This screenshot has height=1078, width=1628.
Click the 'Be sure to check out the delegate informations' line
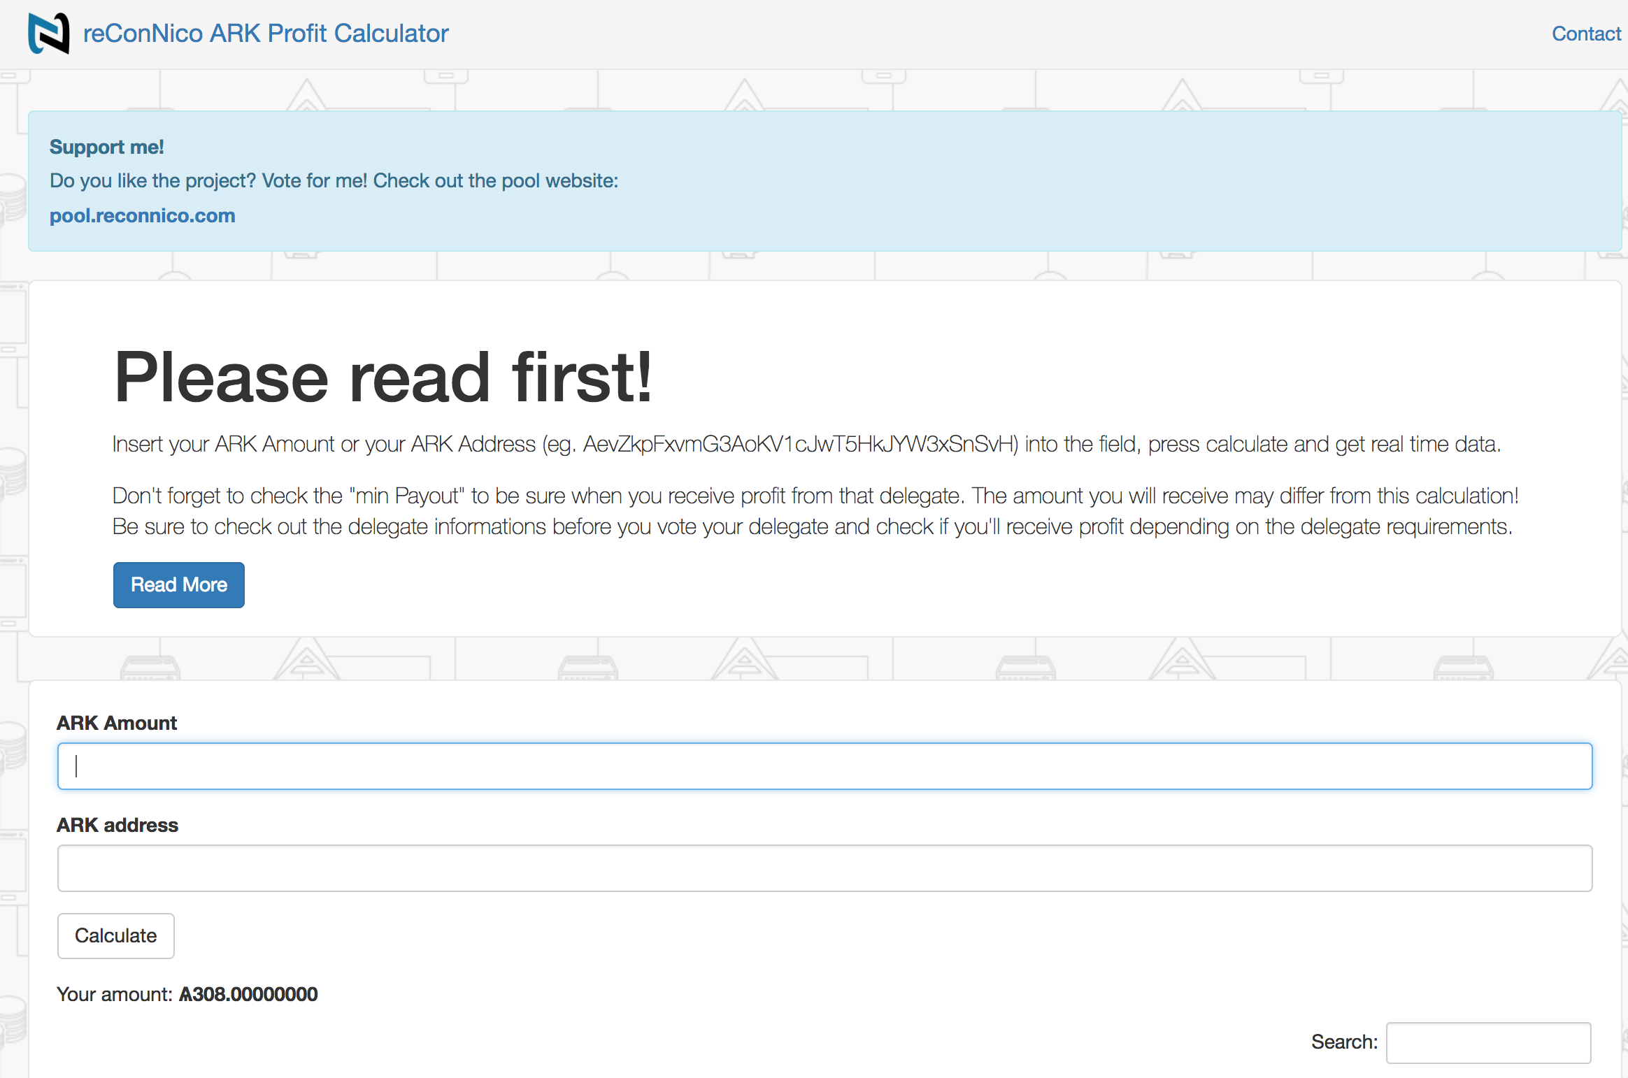(813, 526)
